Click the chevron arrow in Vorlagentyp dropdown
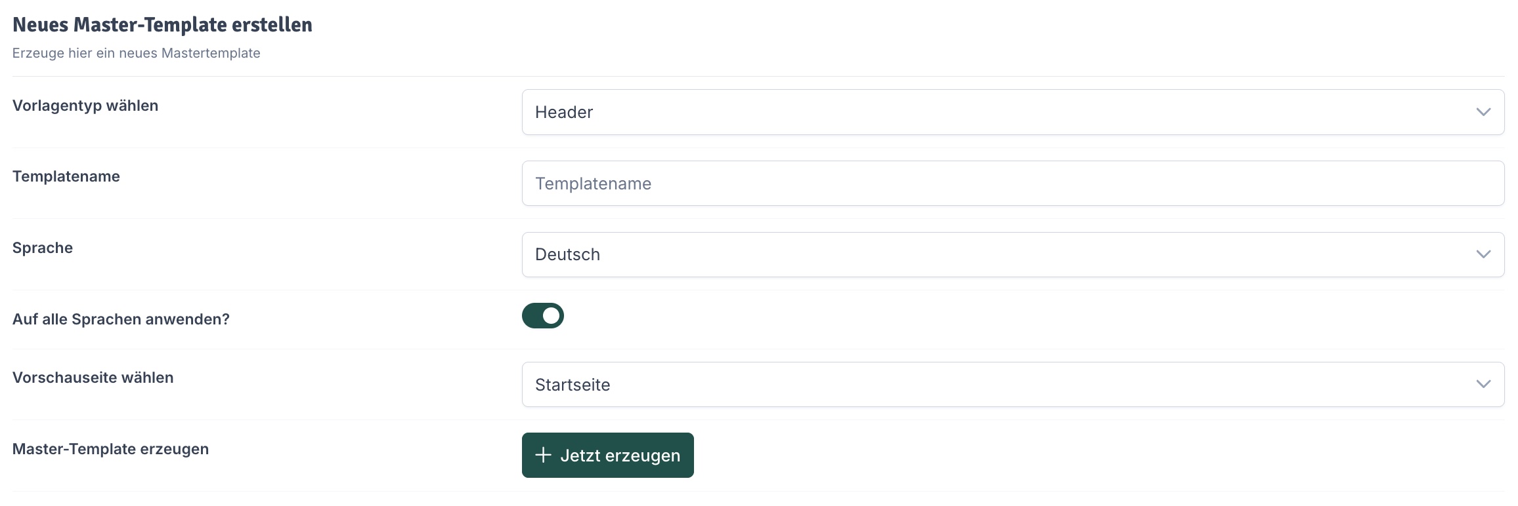Screen dimensions: 1518x506 (1483, 112)
